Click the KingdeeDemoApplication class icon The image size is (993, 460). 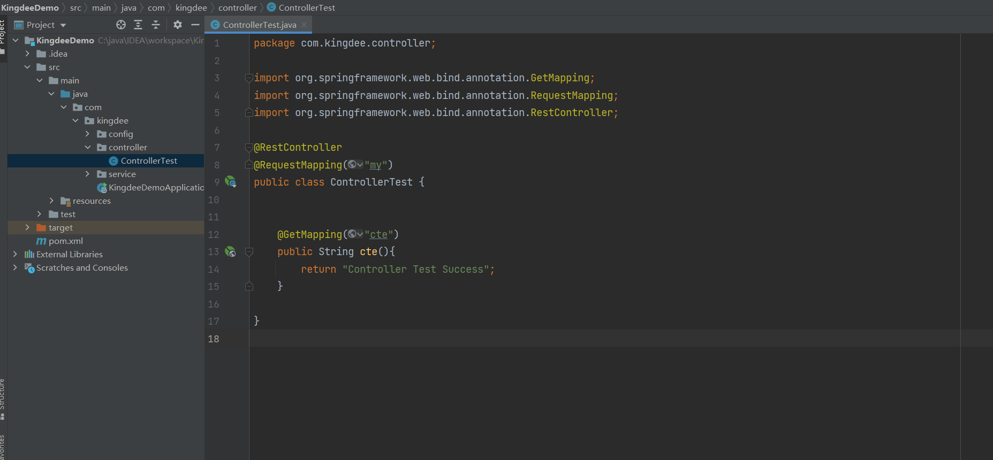[102, 188]
